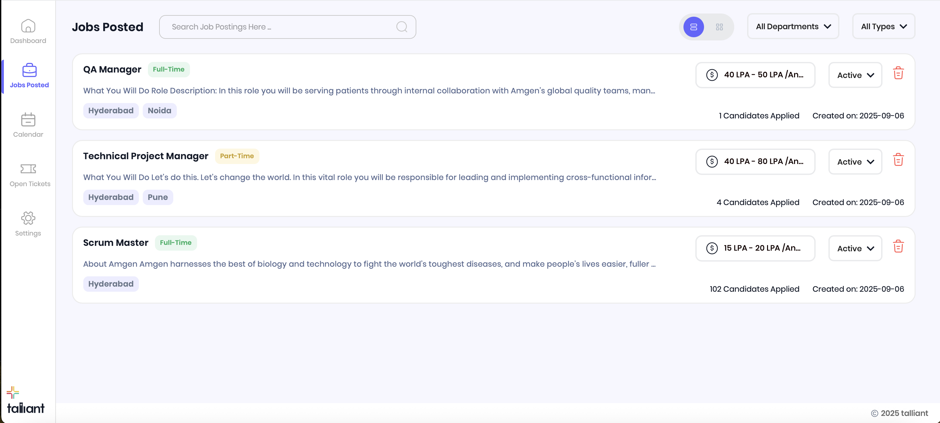Click Scrum Master trash icon
This screenshot has height=423, width=940.
898,247
